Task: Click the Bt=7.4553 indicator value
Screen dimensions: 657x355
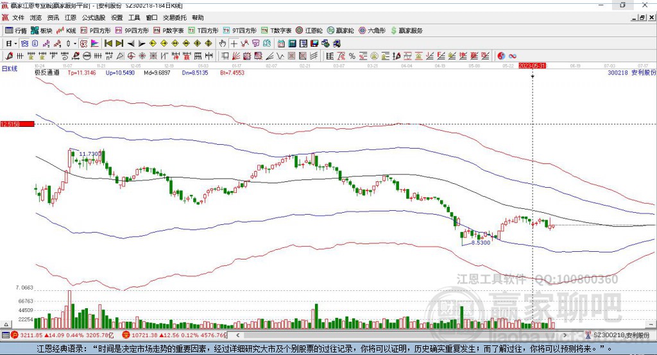Action: click(232, 73)
